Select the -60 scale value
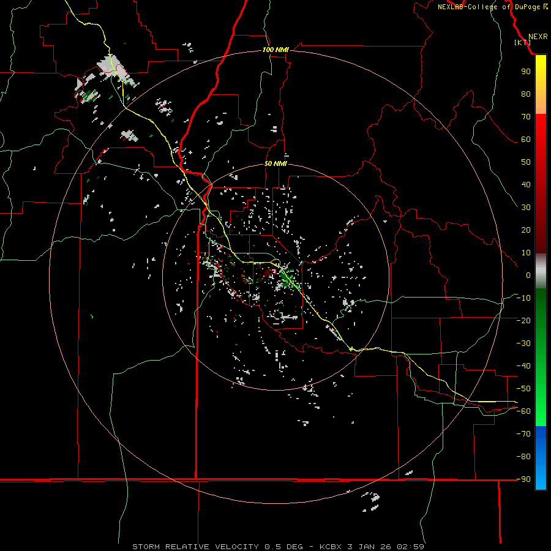 point(523,411)
